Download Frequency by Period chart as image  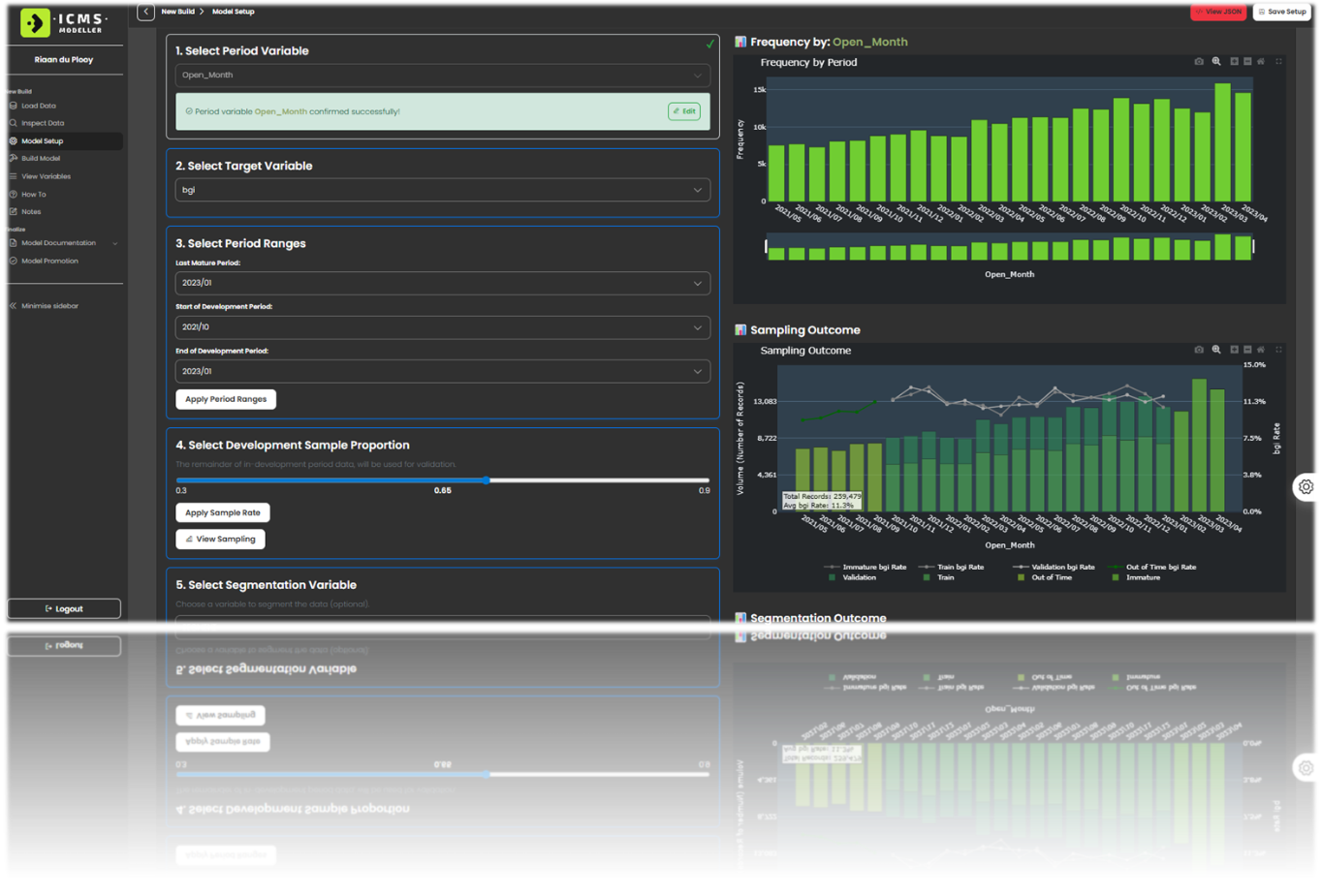tap(1199, 61)
